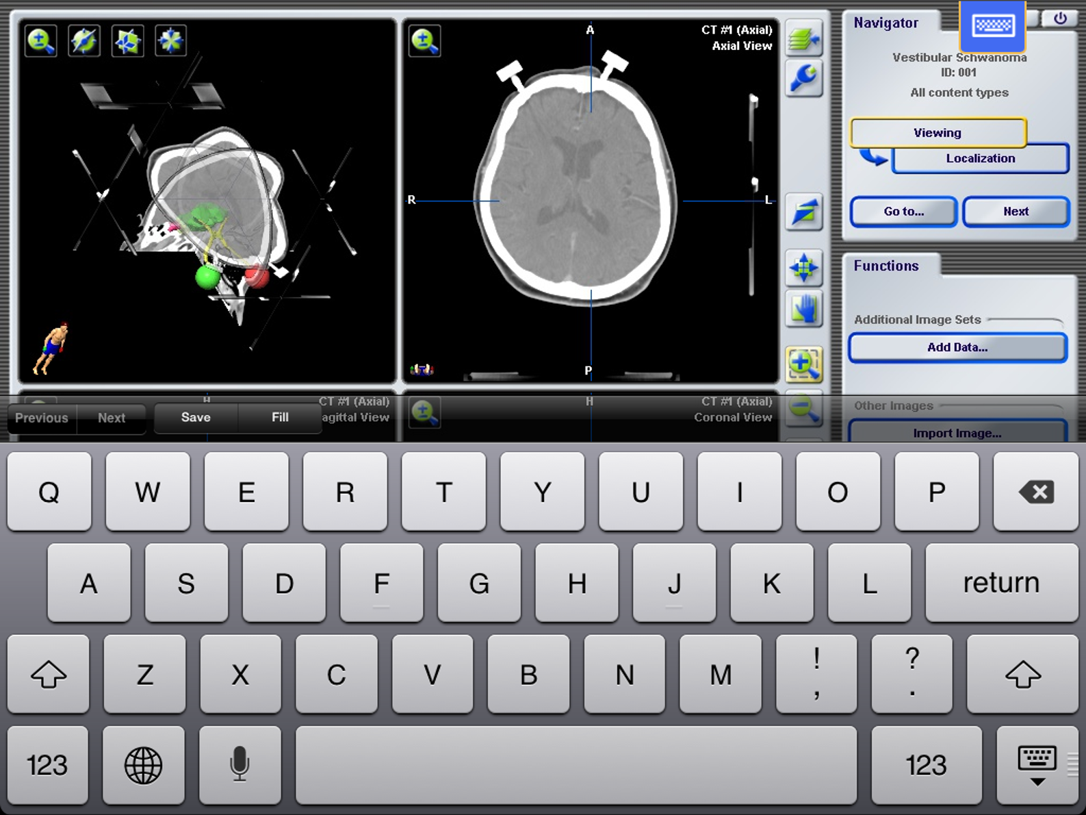Click the zoom icon in the 3D view
This screenshot has width=1086, height=815.
point(41,41)
